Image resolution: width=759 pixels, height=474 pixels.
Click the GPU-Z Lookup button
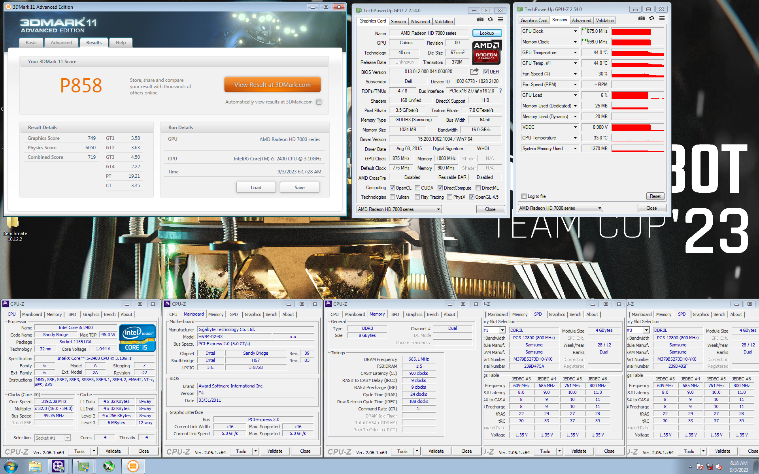click(x=487, y=33)
